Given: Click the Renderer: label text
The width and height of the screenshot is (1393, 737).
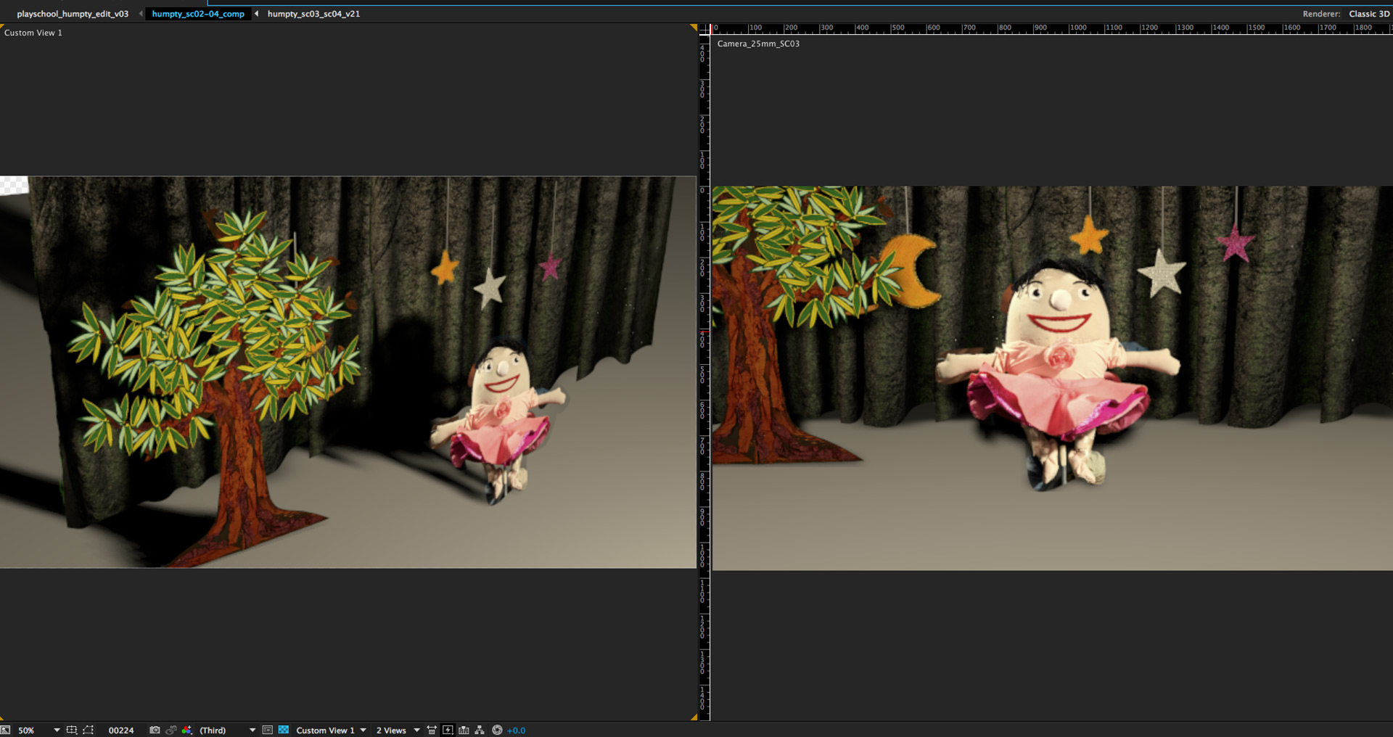Looking at the screenshot, I should click(x=1321, y=14).
